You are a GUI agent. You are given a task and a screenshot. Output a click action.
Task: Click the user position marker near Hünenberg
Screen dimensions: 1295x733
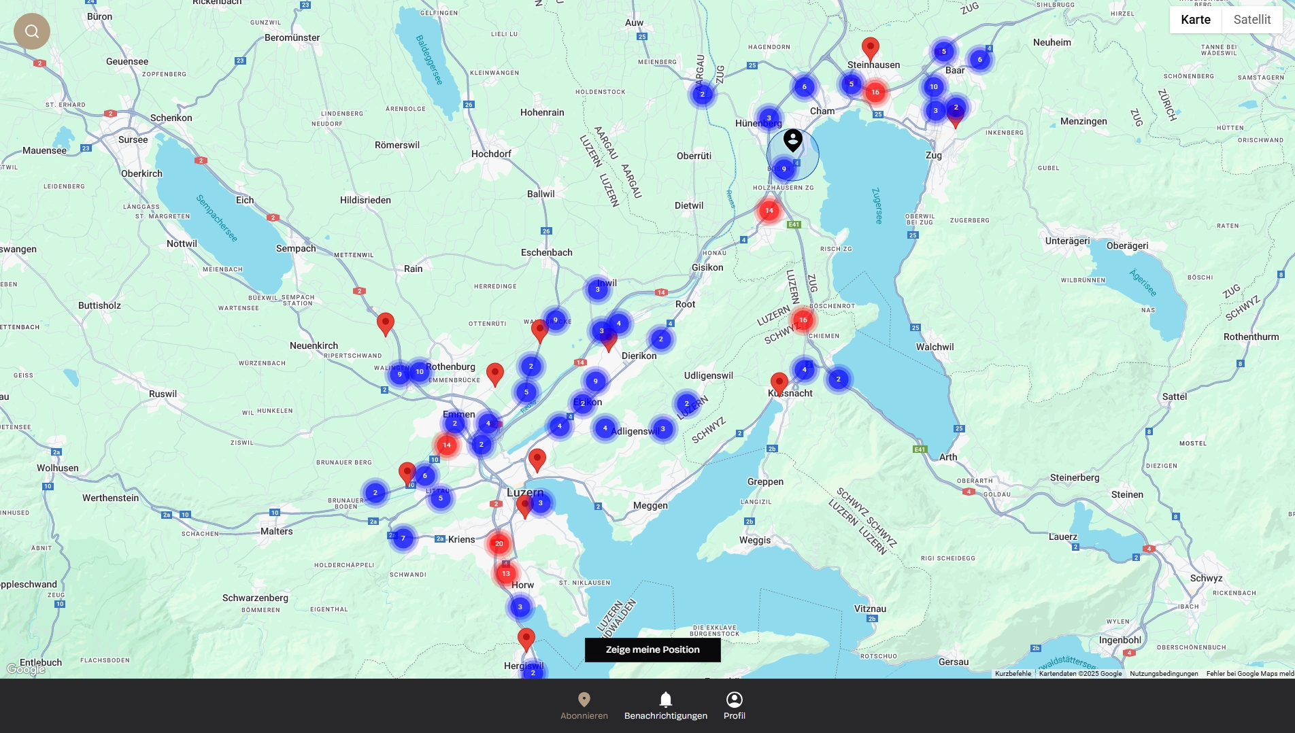point(793,140)
